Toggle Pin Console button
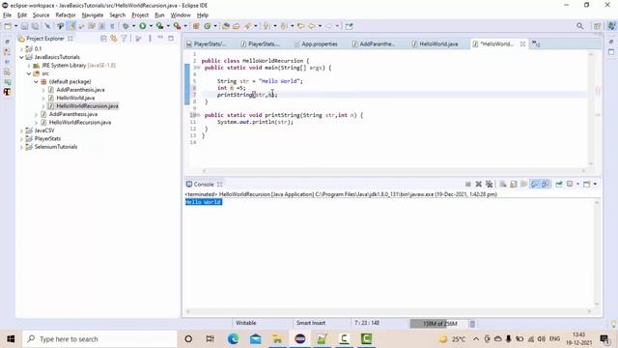This screenshot has height=348, width=618. point(559,185)
